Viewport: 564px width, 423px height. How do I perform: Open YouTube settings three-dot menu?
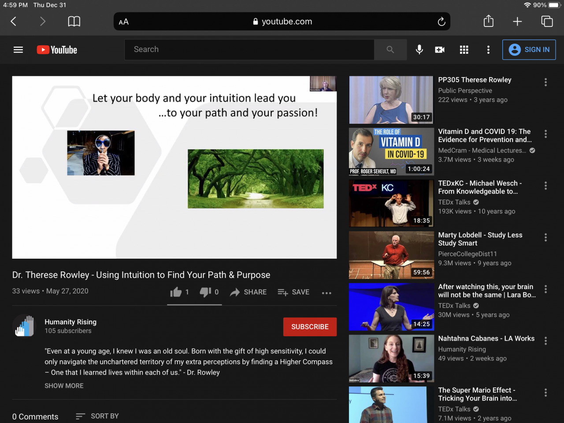tap(488, 50)
